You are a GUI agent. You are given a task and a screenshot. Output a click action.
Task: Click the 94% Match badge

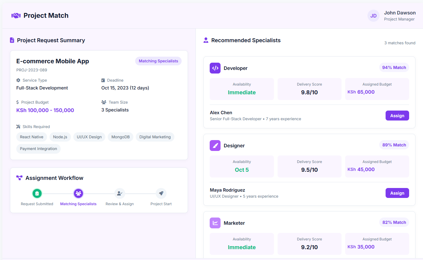tap(394, 67)
